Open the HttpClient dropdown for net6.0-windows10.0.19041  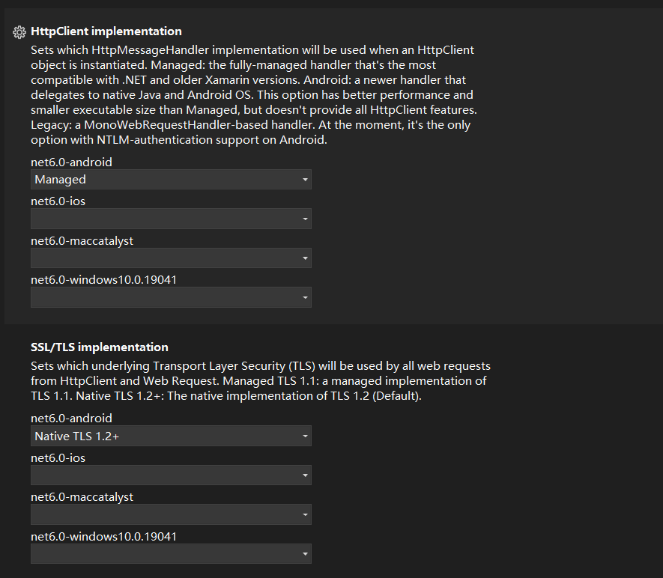pos(171,297)
